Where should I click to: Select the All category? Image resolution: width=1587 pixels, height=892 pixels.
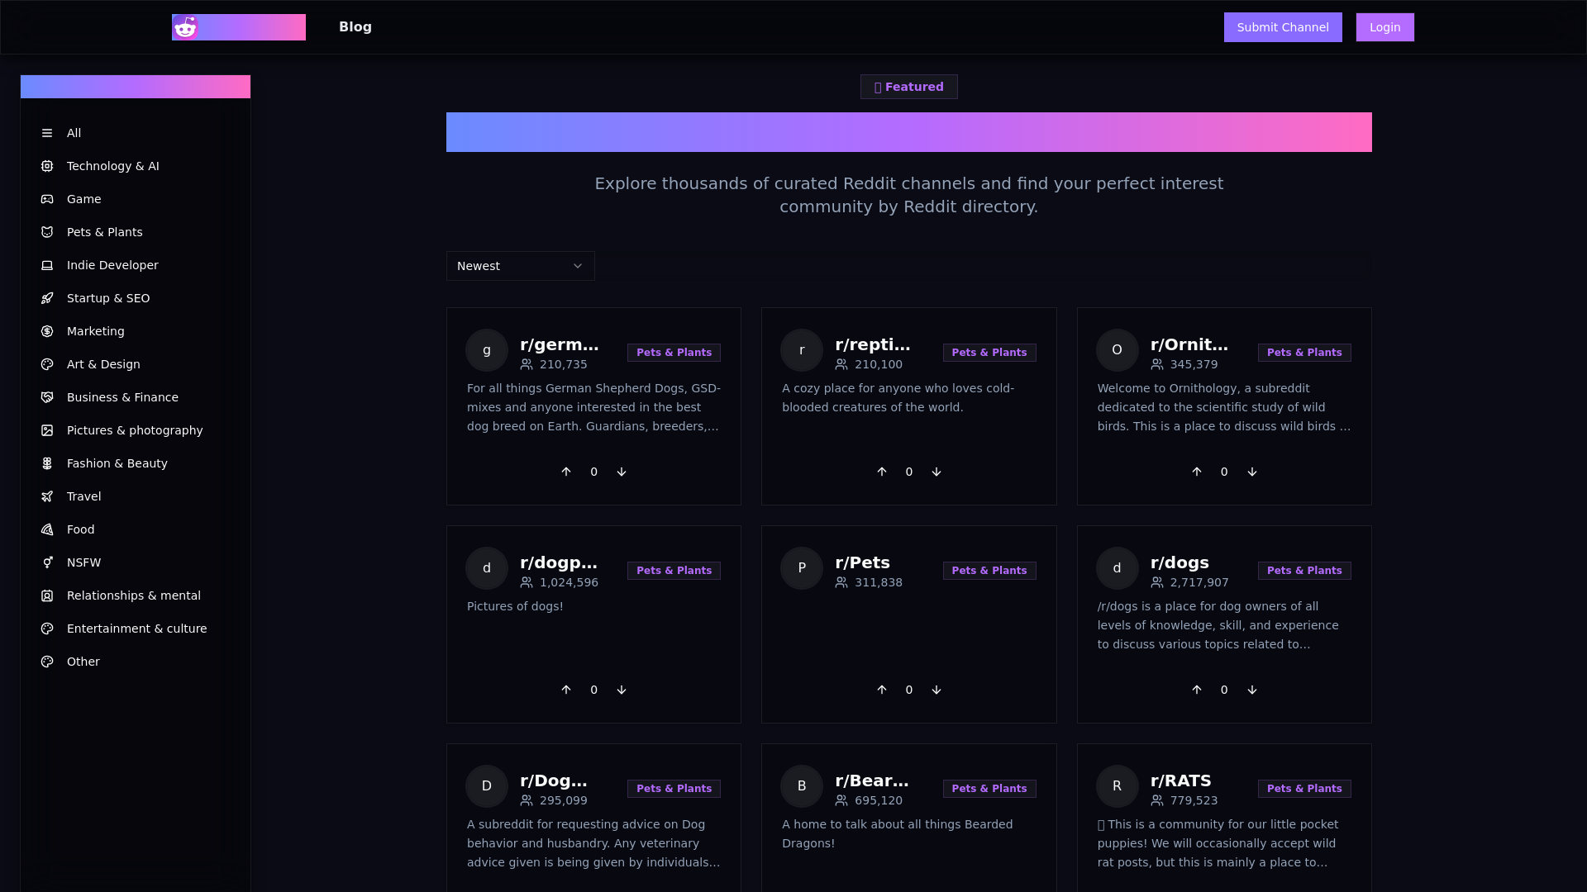click(136, 133)
